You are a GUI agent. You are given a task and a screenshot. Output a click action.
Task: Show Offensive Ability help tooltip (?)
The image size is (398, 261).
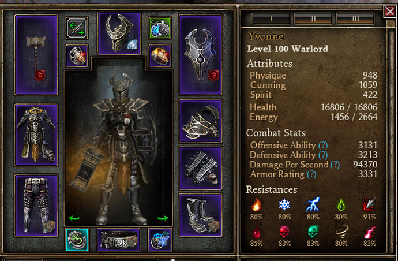click(323, 146)
